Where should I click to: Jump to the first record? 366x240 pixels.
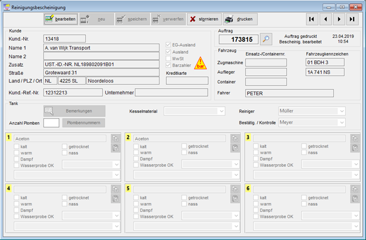[x=311, y=19]
